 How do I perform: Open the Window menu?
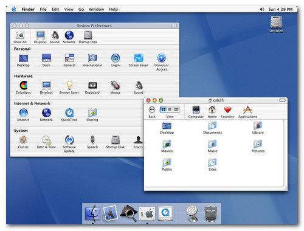coord(96,9)
